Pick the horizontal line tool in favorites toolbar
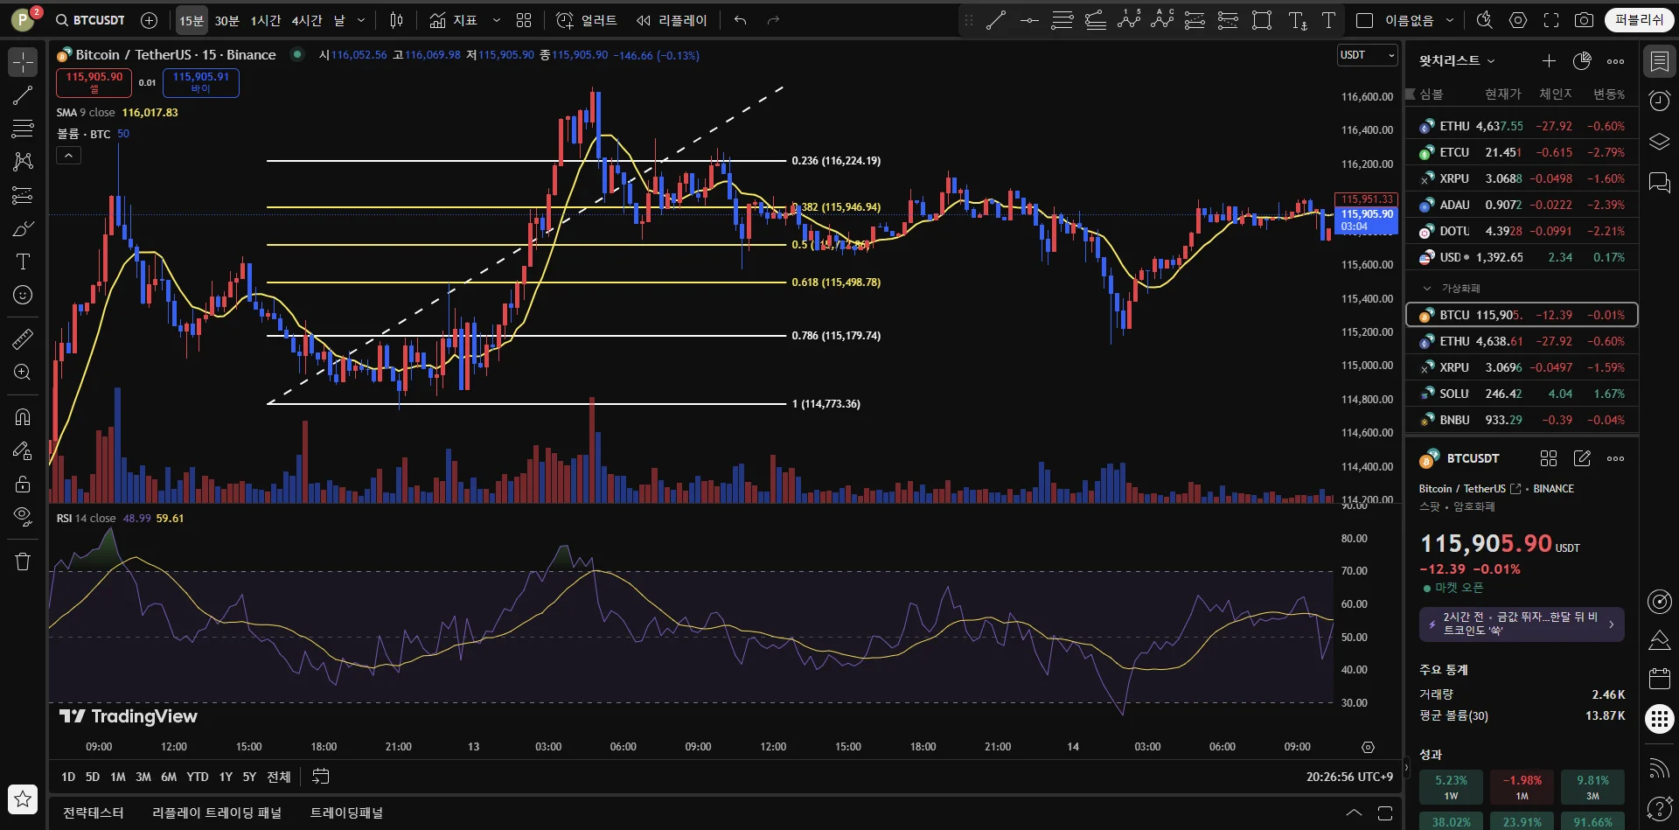Image resolution: width=1679 pixels, height=830 pixels. coord(1029,20)
